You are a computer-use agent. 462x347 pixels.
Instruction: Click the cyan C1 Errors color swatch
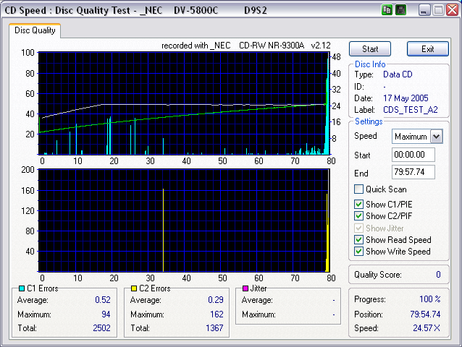(22, 288)
